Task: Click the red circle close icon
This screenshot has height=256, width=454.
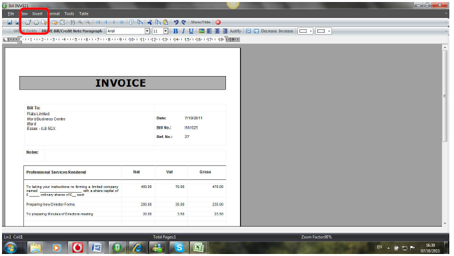Action: coord(218,22)
